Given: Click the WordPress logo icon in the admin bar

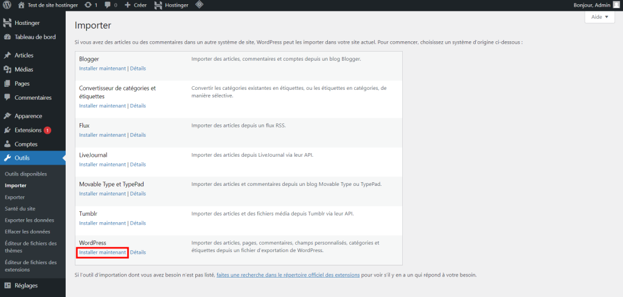Looking at the screenshot, I should click(x=7, y=5).
